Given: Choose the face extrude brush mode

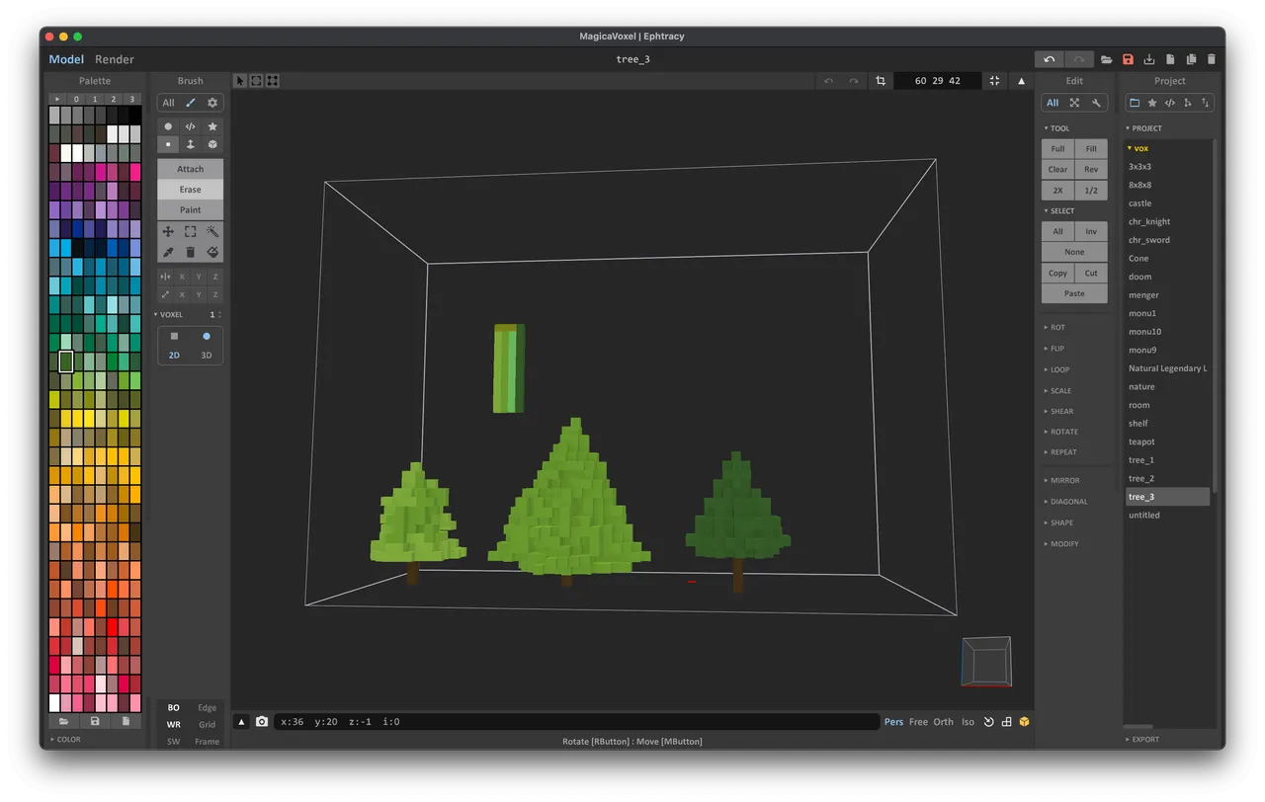Looking at the screenshot, I should click(190, 144).
